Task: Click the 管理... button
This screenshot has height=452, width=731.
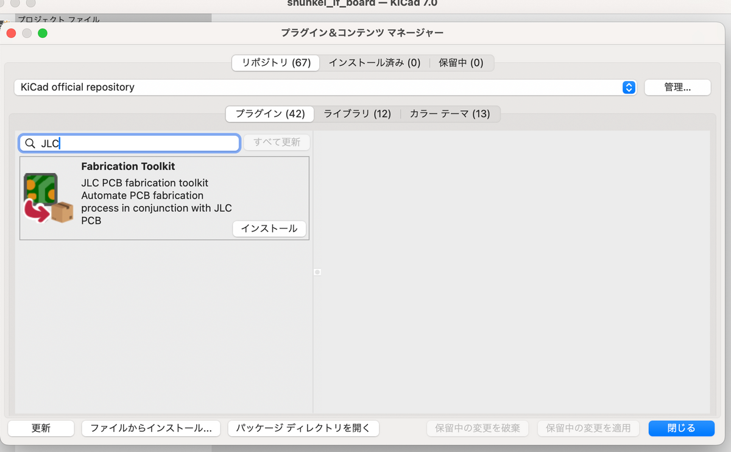Action: (x=677, y=87)
